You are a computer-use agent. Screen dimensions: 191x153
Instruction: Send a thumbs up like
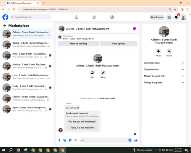pos(136,140)
